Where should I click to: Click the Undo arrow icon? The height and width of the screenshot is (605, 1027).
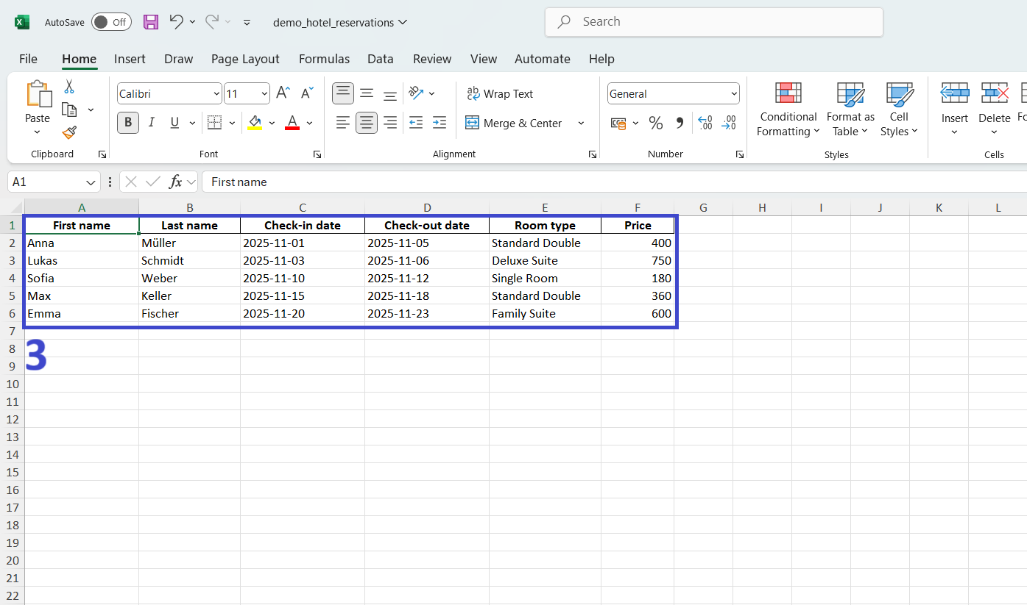coord(176,21)
